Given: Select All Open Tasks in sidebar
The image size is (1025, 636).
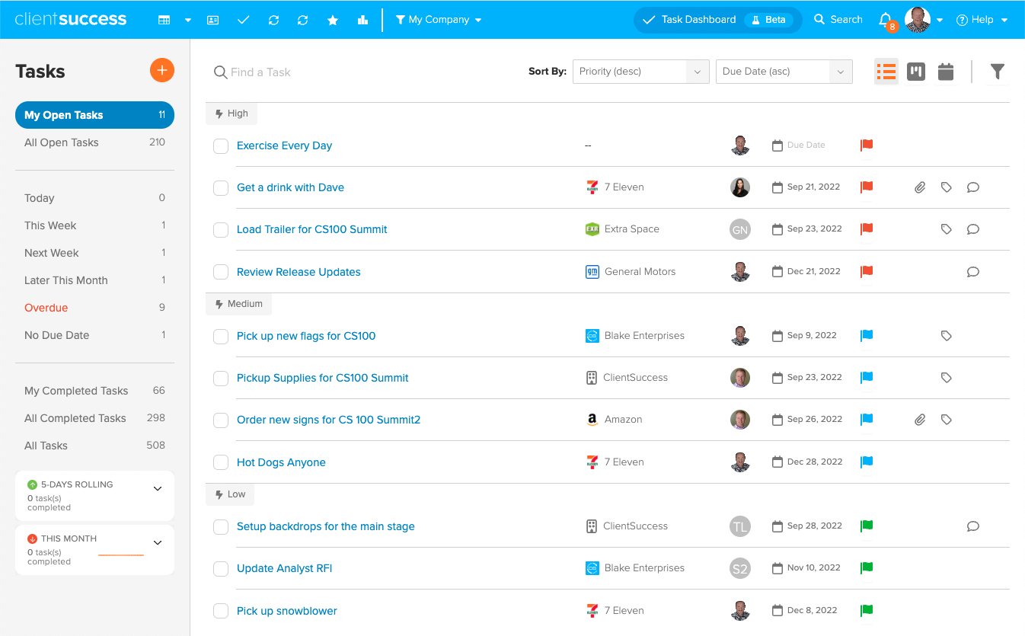Looking at the screenshot, I should (x=94, y=142).
